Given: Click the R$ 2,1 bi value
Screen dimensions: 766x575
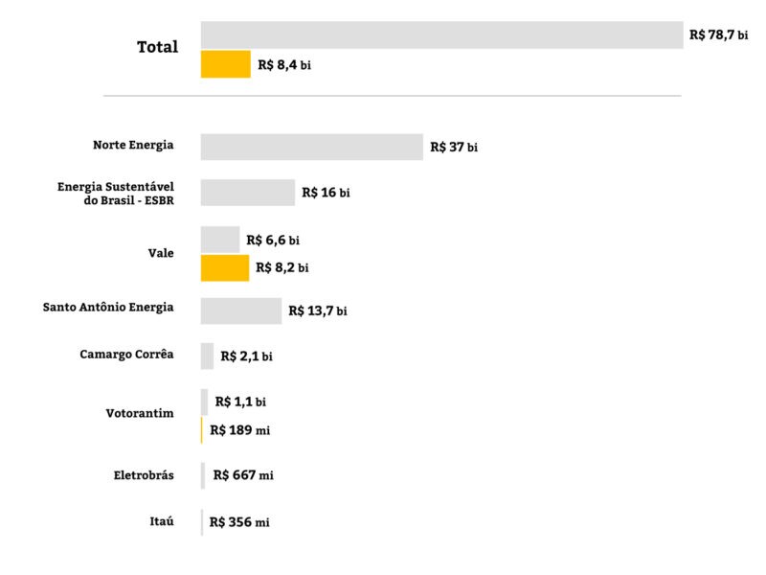Looking at the screenshot, I should pos(246,356).
